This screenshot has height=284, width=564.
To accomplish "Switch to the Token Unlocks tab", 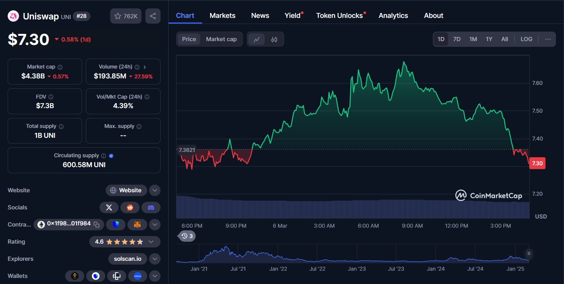I will click(339, 16).
